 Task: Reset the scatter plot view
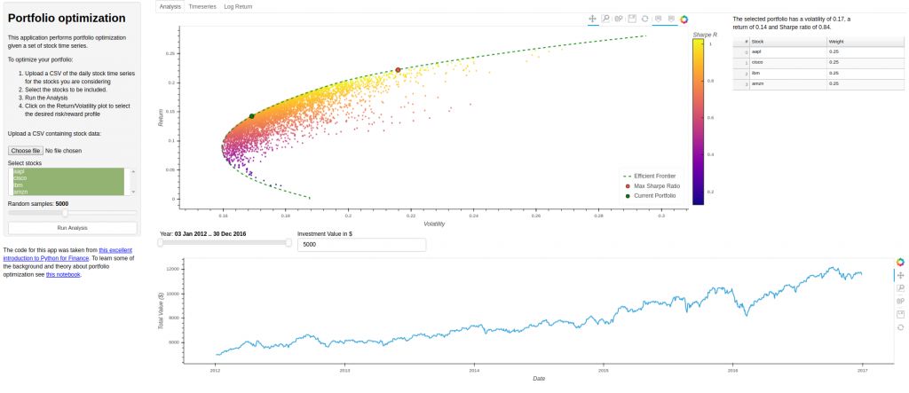click(x=644, y=19)
